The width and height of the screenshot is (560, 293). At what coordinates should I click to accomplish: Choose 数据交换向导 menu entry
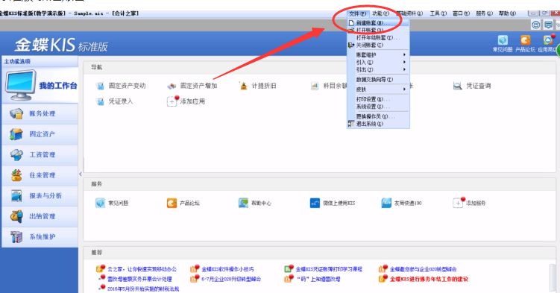(378, 80)
